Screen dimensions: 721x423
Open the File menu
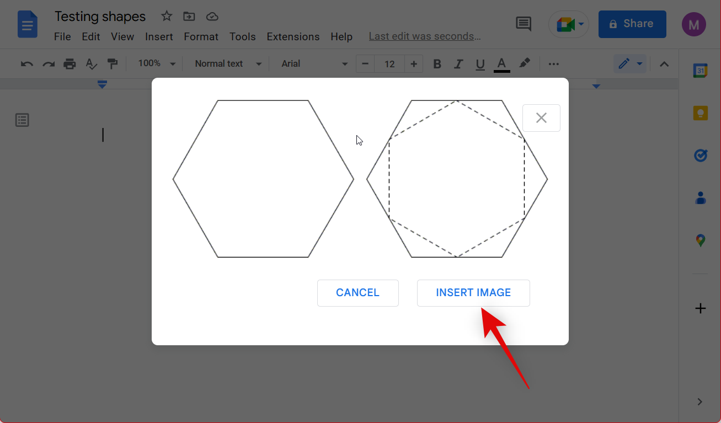(x=62, y=37)
